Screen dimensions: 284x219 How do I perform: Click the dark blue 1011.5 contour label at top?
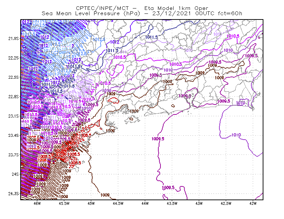click(152, 37)
